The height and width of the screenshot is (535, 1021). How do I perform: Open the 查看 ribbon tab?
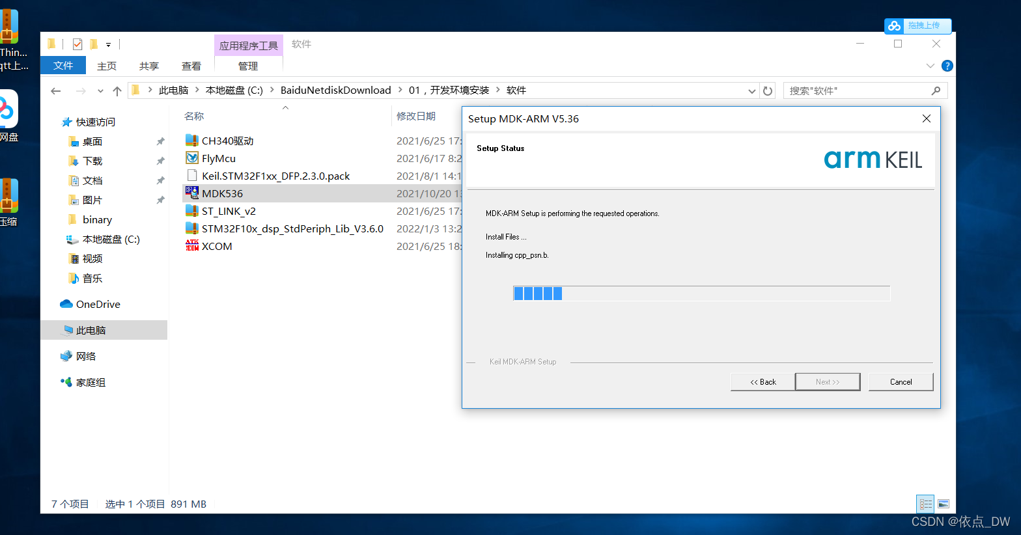click(191, 66)
